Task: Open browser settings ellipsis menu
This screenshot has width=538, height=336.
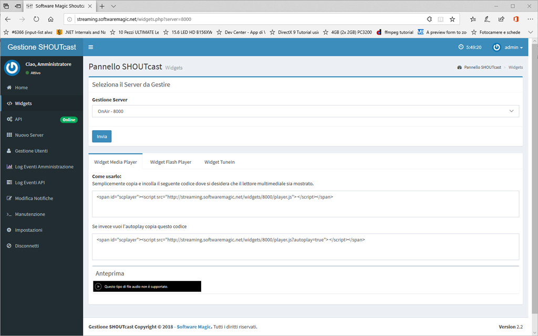Action: coord(530,19)
